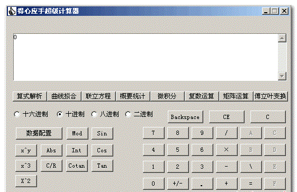Click digit 3 on keypad
297x192 pixels.
202,167
